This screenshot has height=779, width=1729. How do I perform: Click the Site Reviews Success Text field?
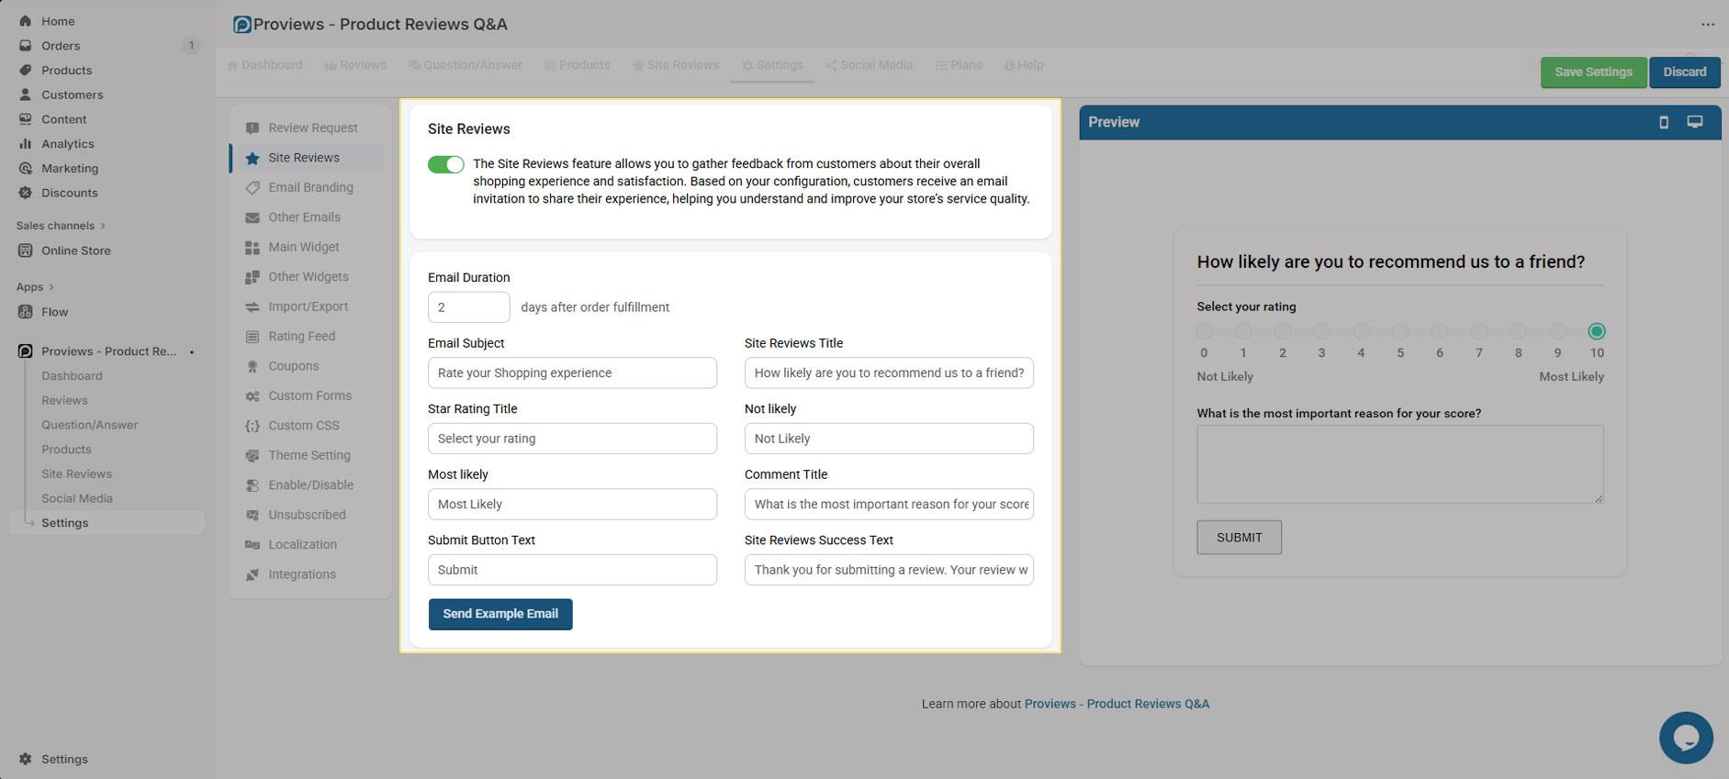pos(889,570)
